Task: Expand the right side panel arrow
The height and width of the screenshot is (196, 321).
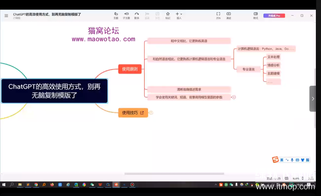Action: (313, 98)
